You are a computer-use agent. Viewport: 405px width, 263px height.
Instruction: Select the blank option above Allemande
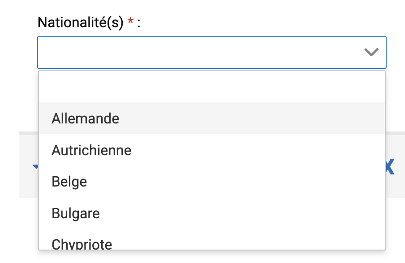click(211, 87)
